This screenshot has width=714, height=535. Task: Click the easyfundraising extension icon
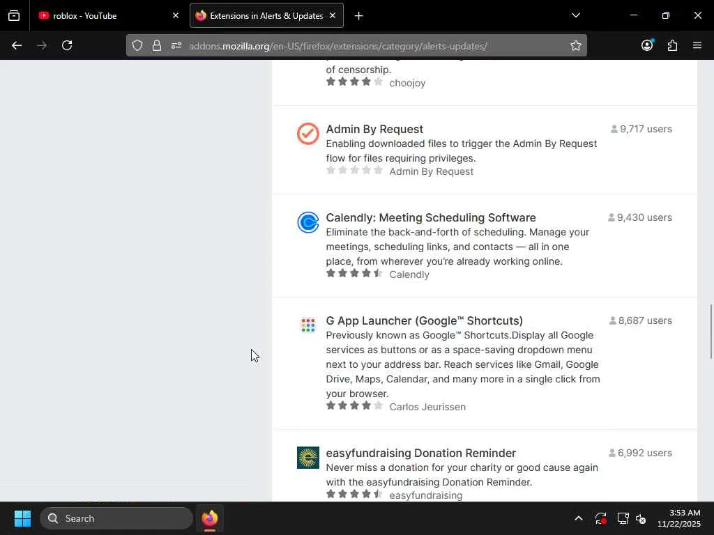coord(307,458)
